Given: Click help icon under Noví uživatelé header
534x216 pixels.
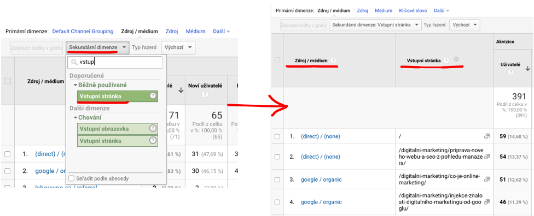Looking at the screenshot, I should 205,94.
